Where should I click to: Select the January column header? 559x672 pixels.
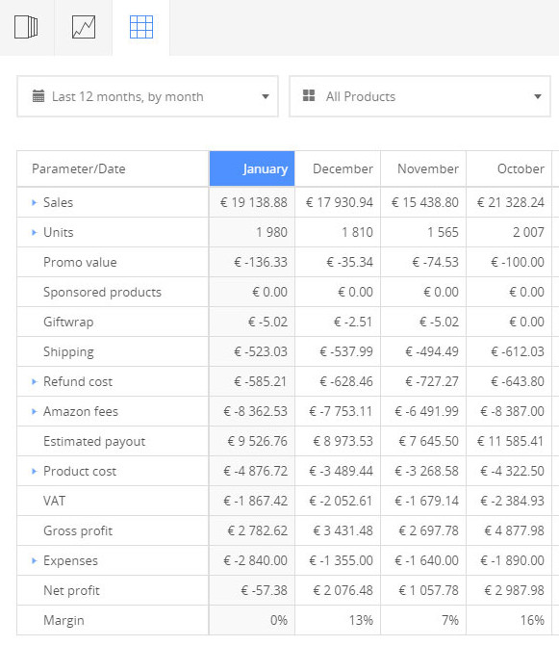click(252, 168)
